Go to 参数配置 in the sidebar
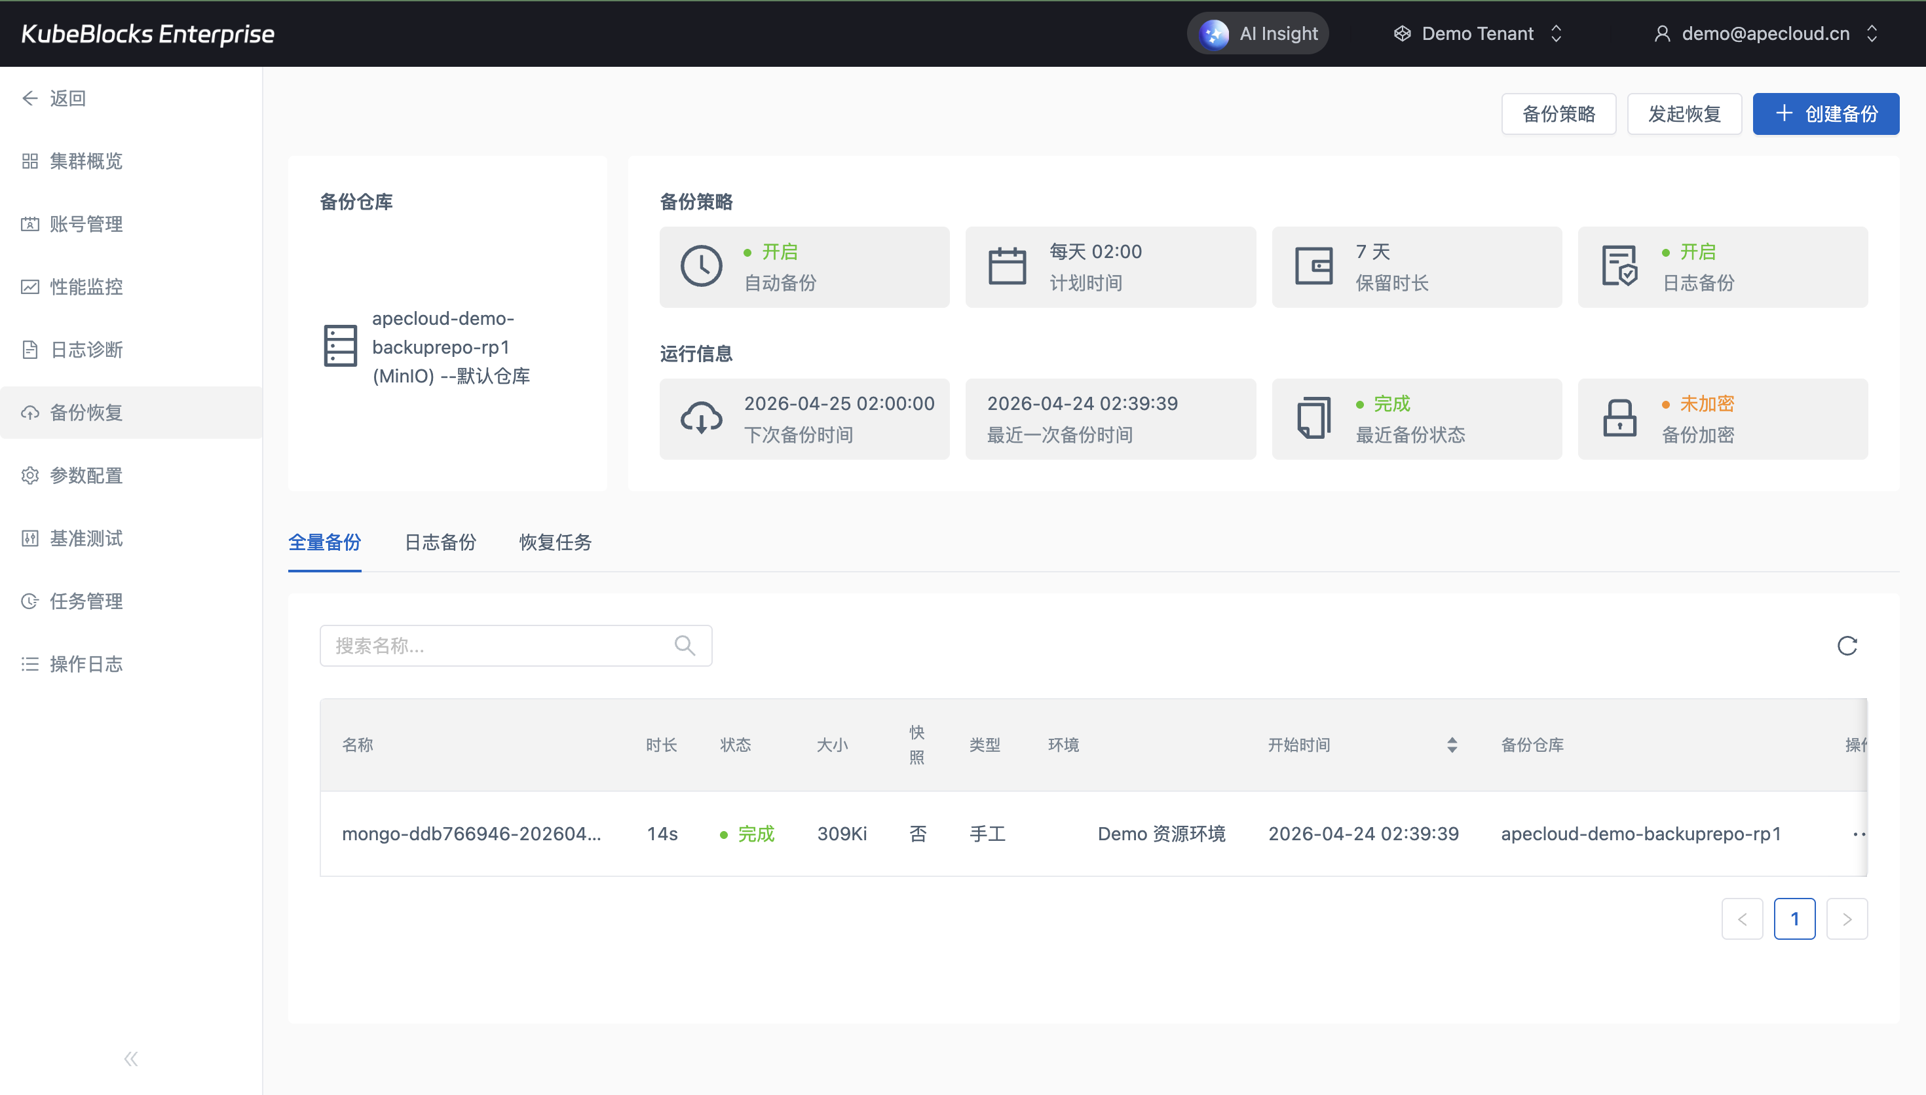The width and height of the screenshot is (1926, 1095). pyautogui.click(x=86, y=475)
